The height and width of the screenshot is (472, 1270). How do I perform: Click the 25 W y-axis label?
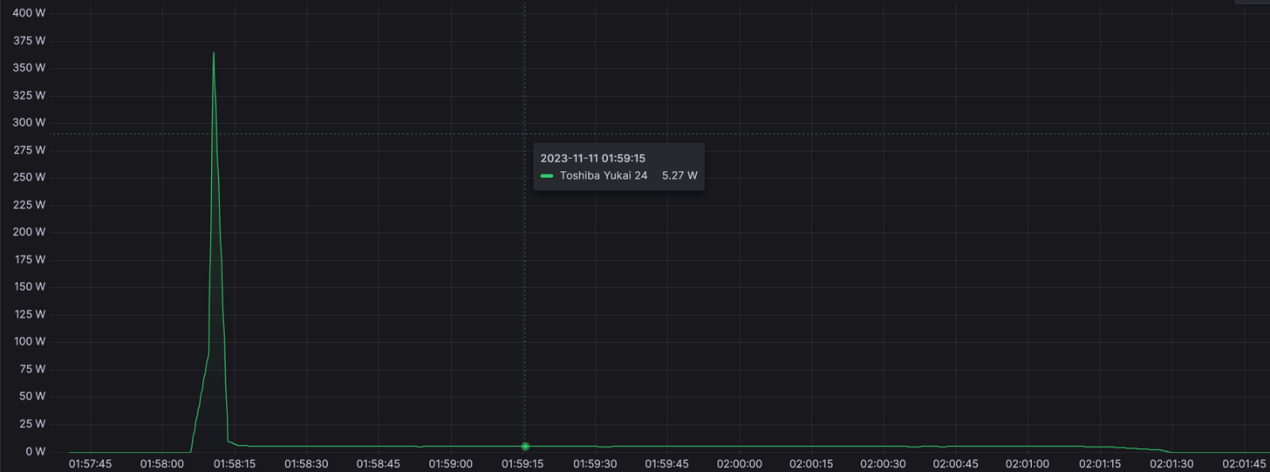coord(33,424)
